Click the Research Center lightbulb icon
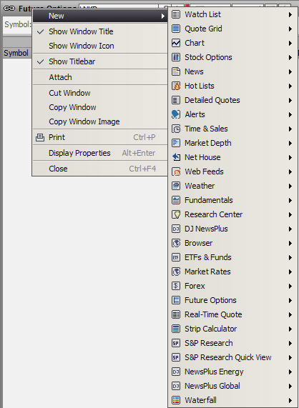This screenshot has height=408, width=299. pos(176,214)
